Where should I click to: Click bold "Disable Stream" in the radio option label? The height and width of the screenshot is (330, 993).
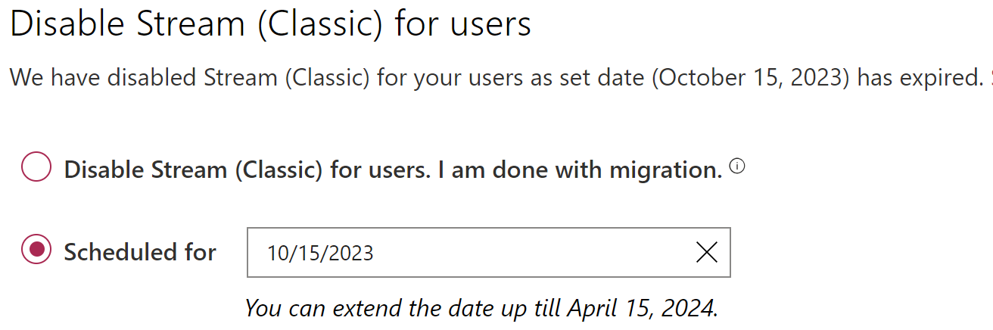[145, 170]
